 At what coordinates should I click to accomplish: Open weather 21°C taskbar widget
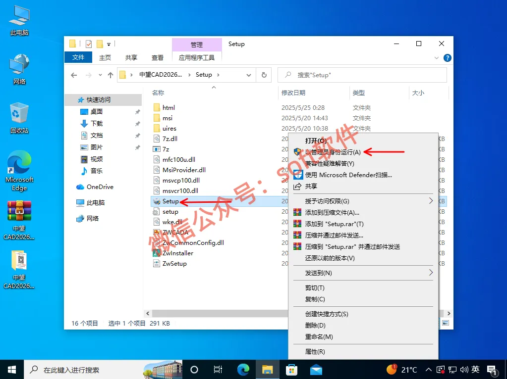[401, 370]
